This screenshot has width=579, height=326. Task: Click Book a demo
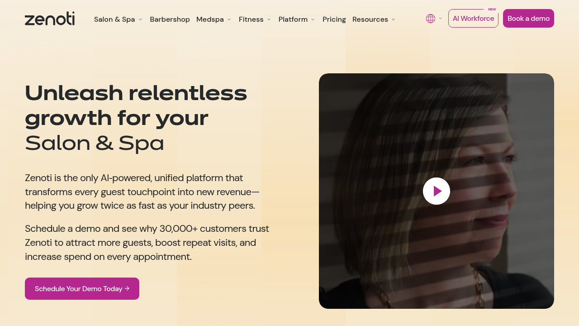point(528,18)
